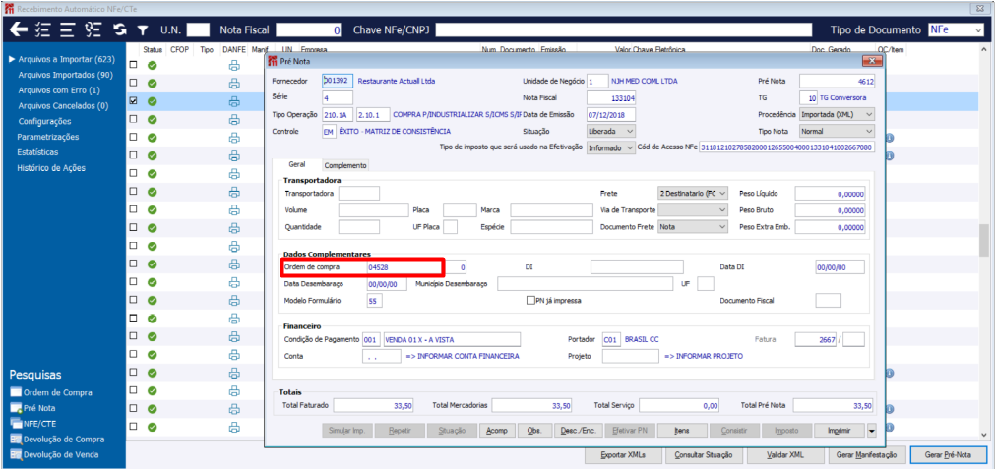Viewport: 995px width, 469px height.
Task: Click the Imprimir button
Action: click(840, 431)
